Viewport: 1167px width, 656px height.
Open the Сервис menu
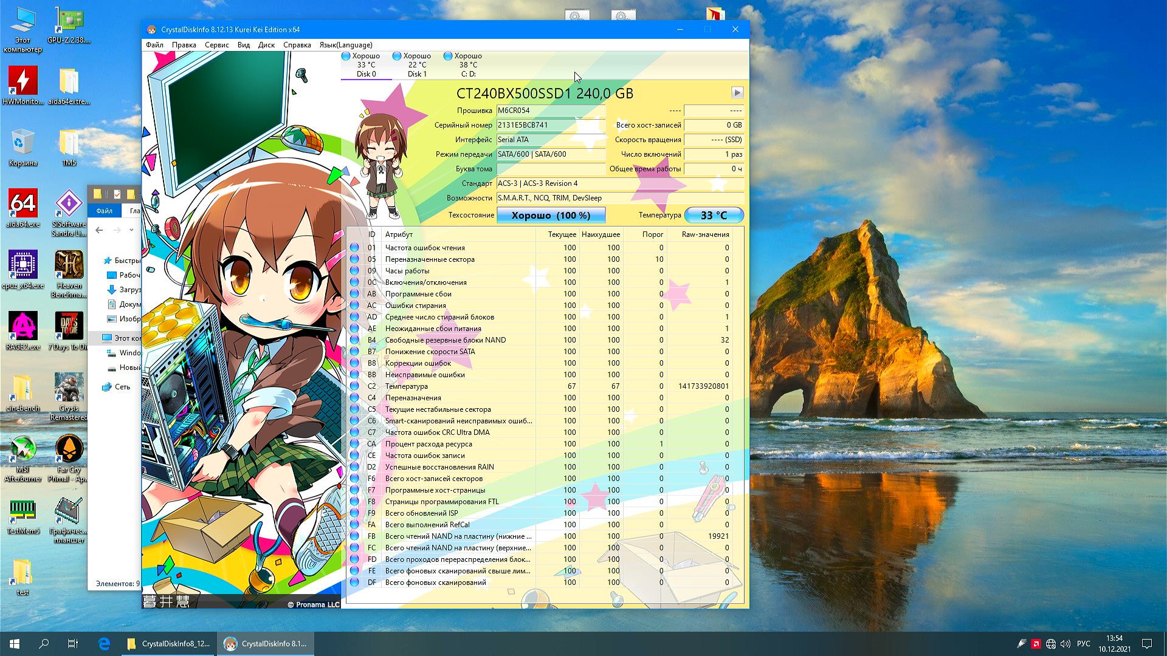pyautogui.click(x=216, y=45)
